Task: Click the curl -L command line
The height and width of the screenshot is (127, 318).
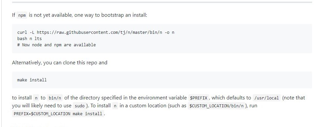Action: pos(96,32)
